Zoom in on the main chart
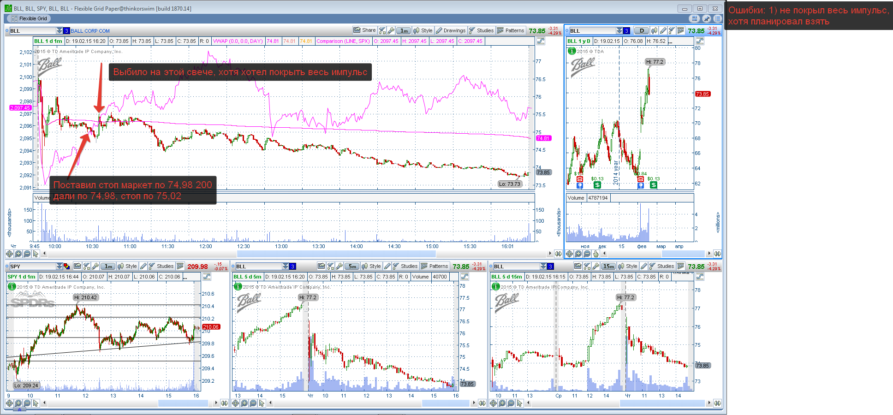The image size is (893, 415). pos(18,254)
